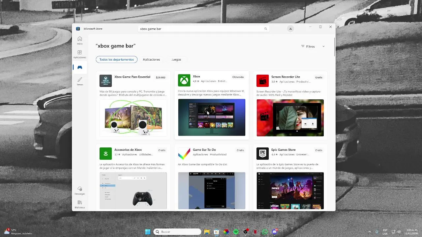The width and height of the screenshot is (422, 237).
Task: Click the ESP LAA language indicator
Action: coord(385,232)
